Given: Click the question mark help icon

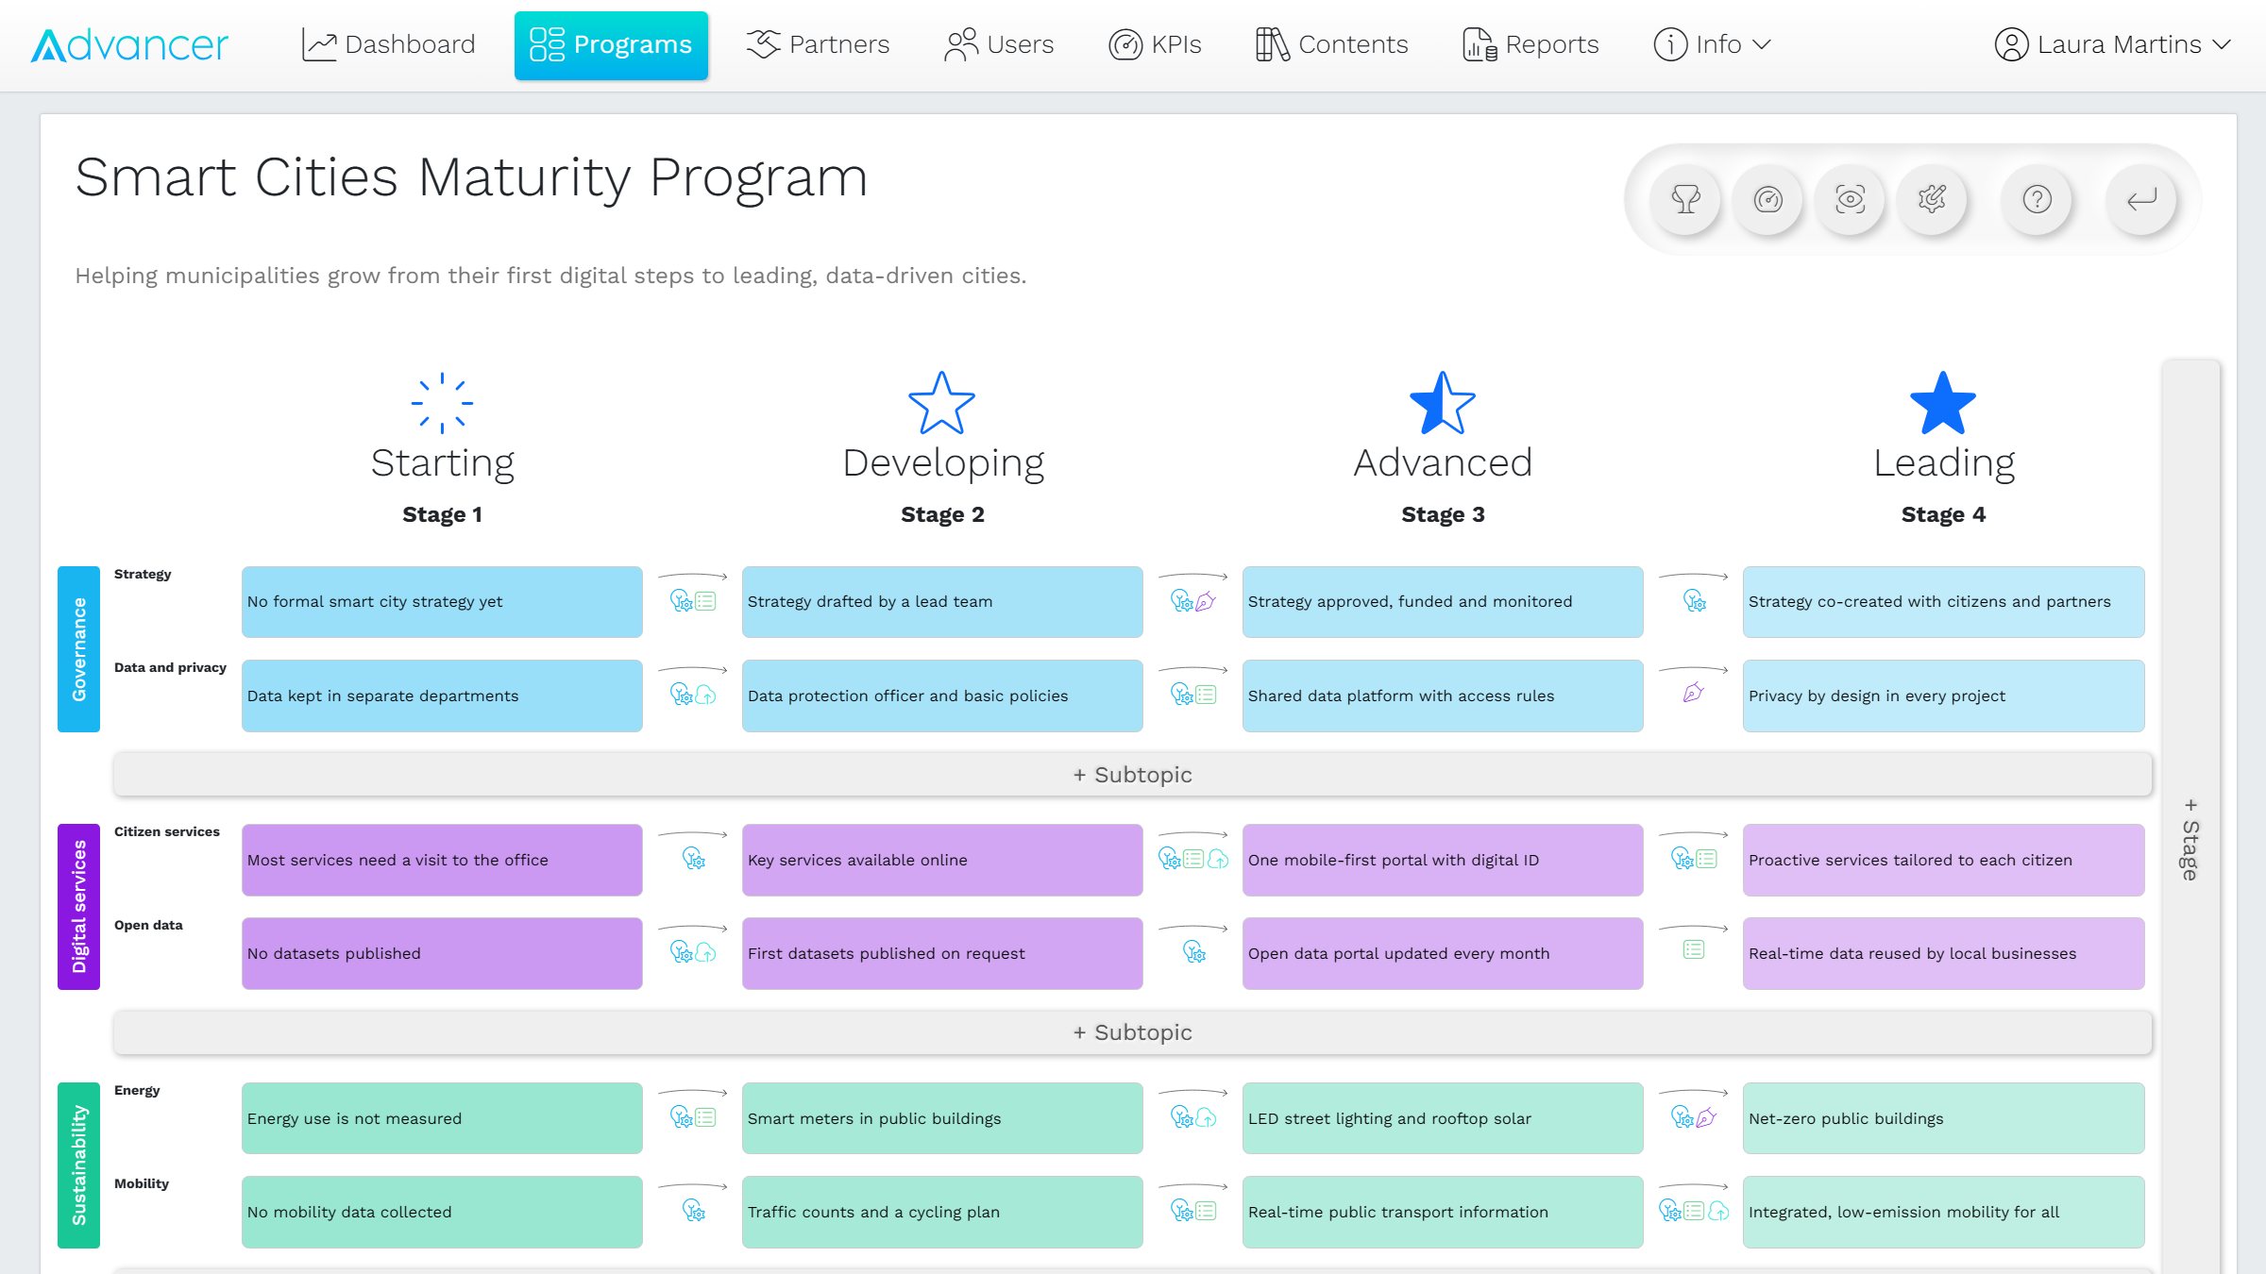Looking at the screenshot, I should click(x=2037, y=199).
